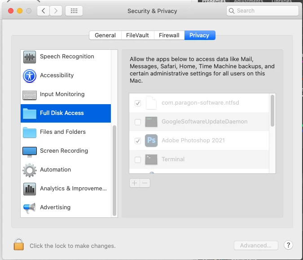Click 'Terminal' name in app list
Image resolution: width=303 pixels, height=260 pixels.
tap(173, 159)
